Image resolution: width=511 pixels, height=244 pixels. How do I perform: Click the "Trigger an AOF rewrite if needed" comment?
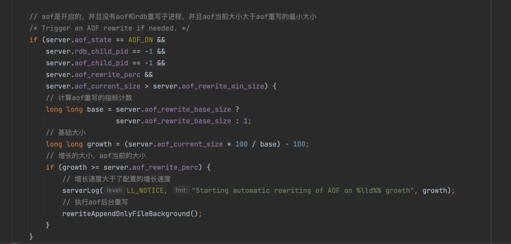tap(109, 28)
